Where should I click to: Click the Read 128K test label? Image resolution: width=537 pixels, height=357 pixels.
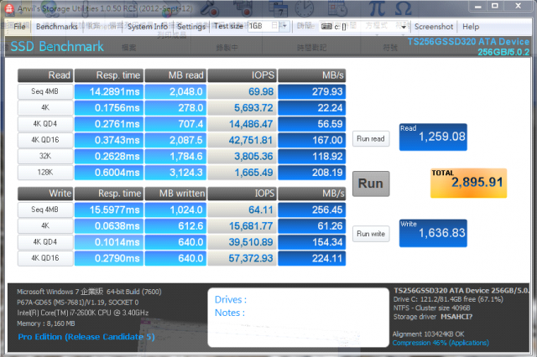[x=44, y=173]
